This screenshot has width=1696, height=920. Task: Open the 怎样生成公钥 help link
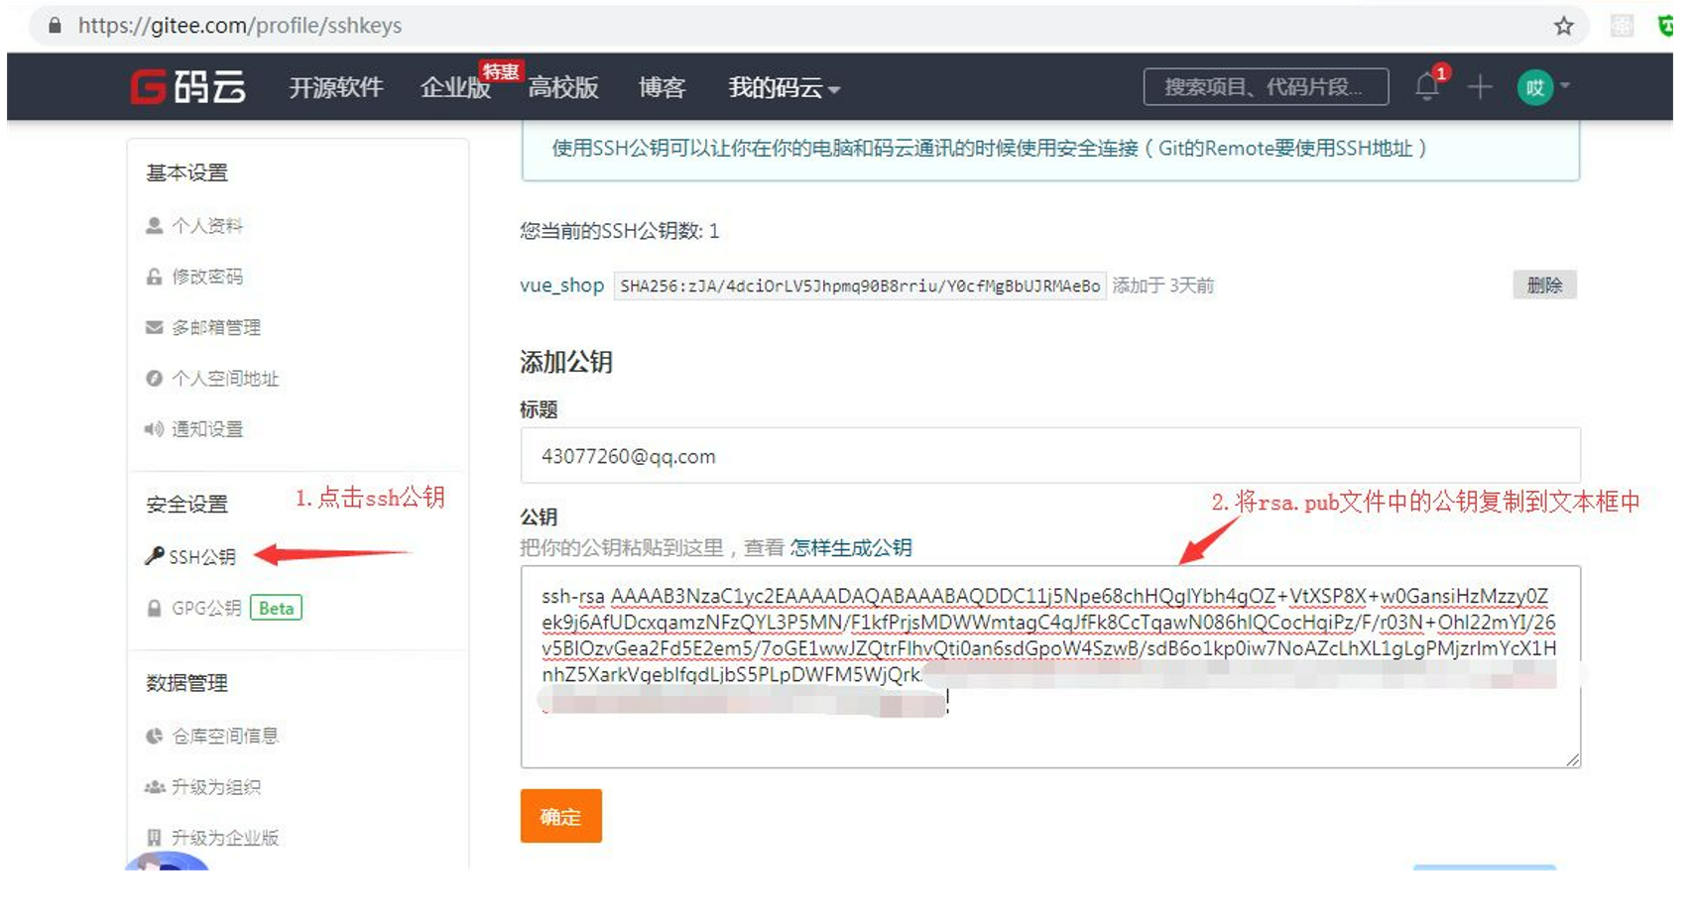click(x=852, y=546)
